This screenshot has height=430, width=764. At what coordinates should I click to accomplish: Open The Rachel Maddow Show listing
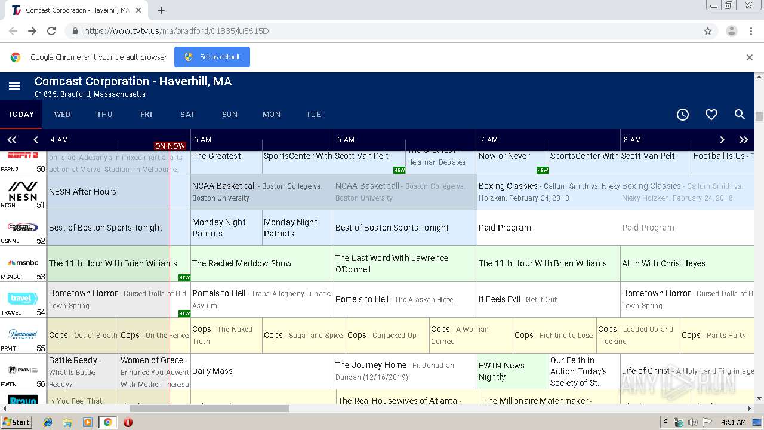[262, 263]
